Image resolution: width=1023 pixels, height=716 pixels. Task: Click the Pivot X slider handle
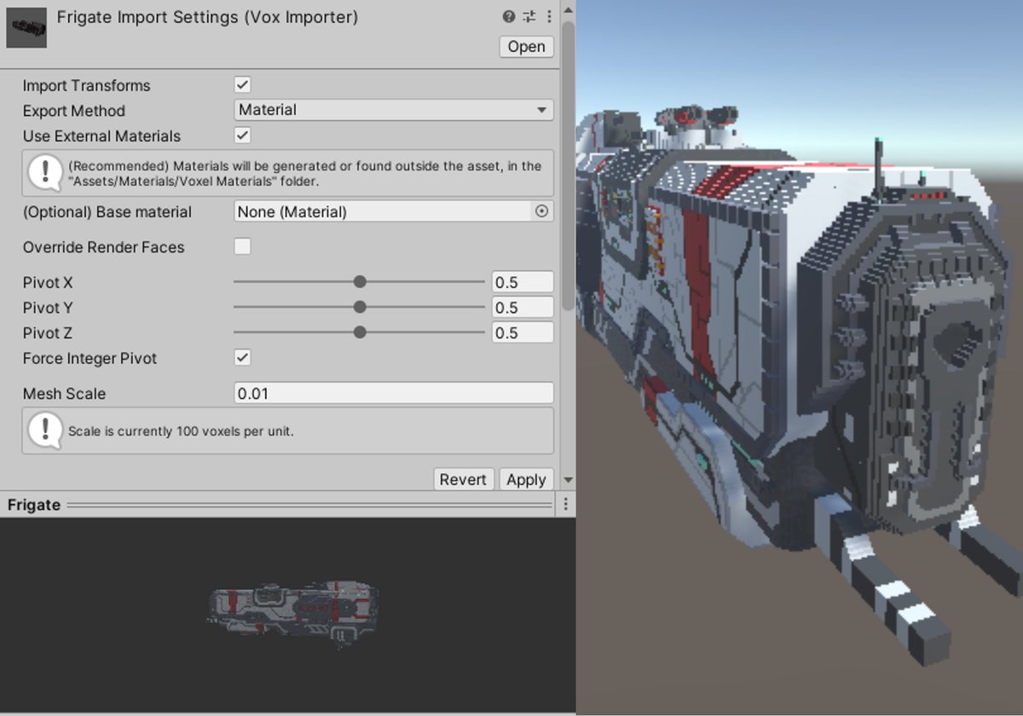pyautogui.click(x=360, y=281)
